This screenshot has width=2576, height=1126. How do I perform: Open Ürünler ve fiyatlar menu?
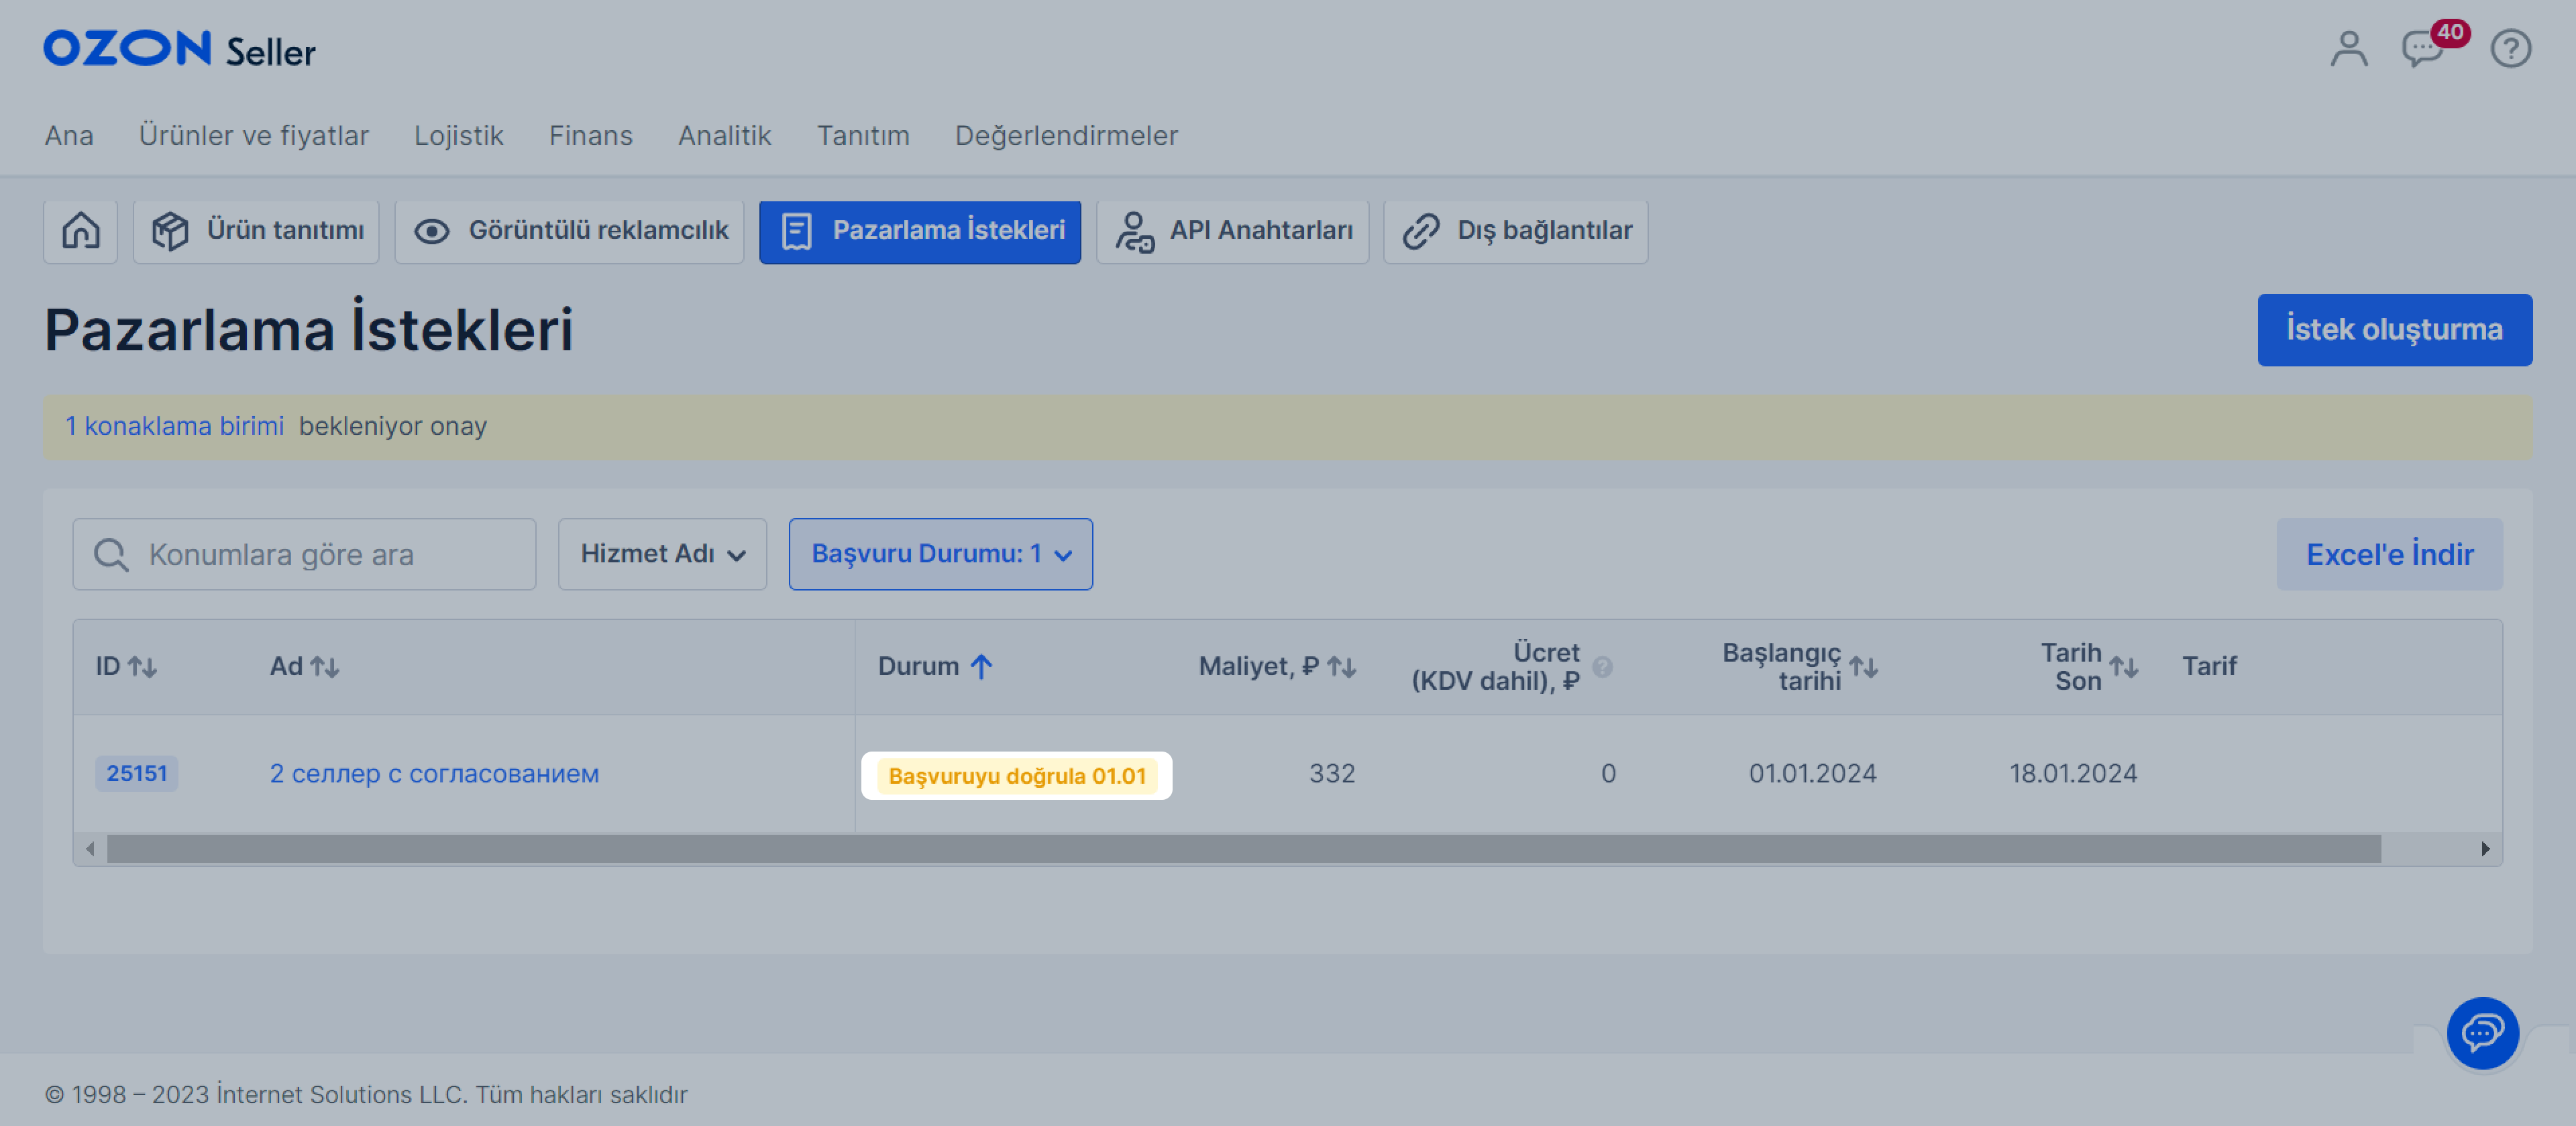254,135
